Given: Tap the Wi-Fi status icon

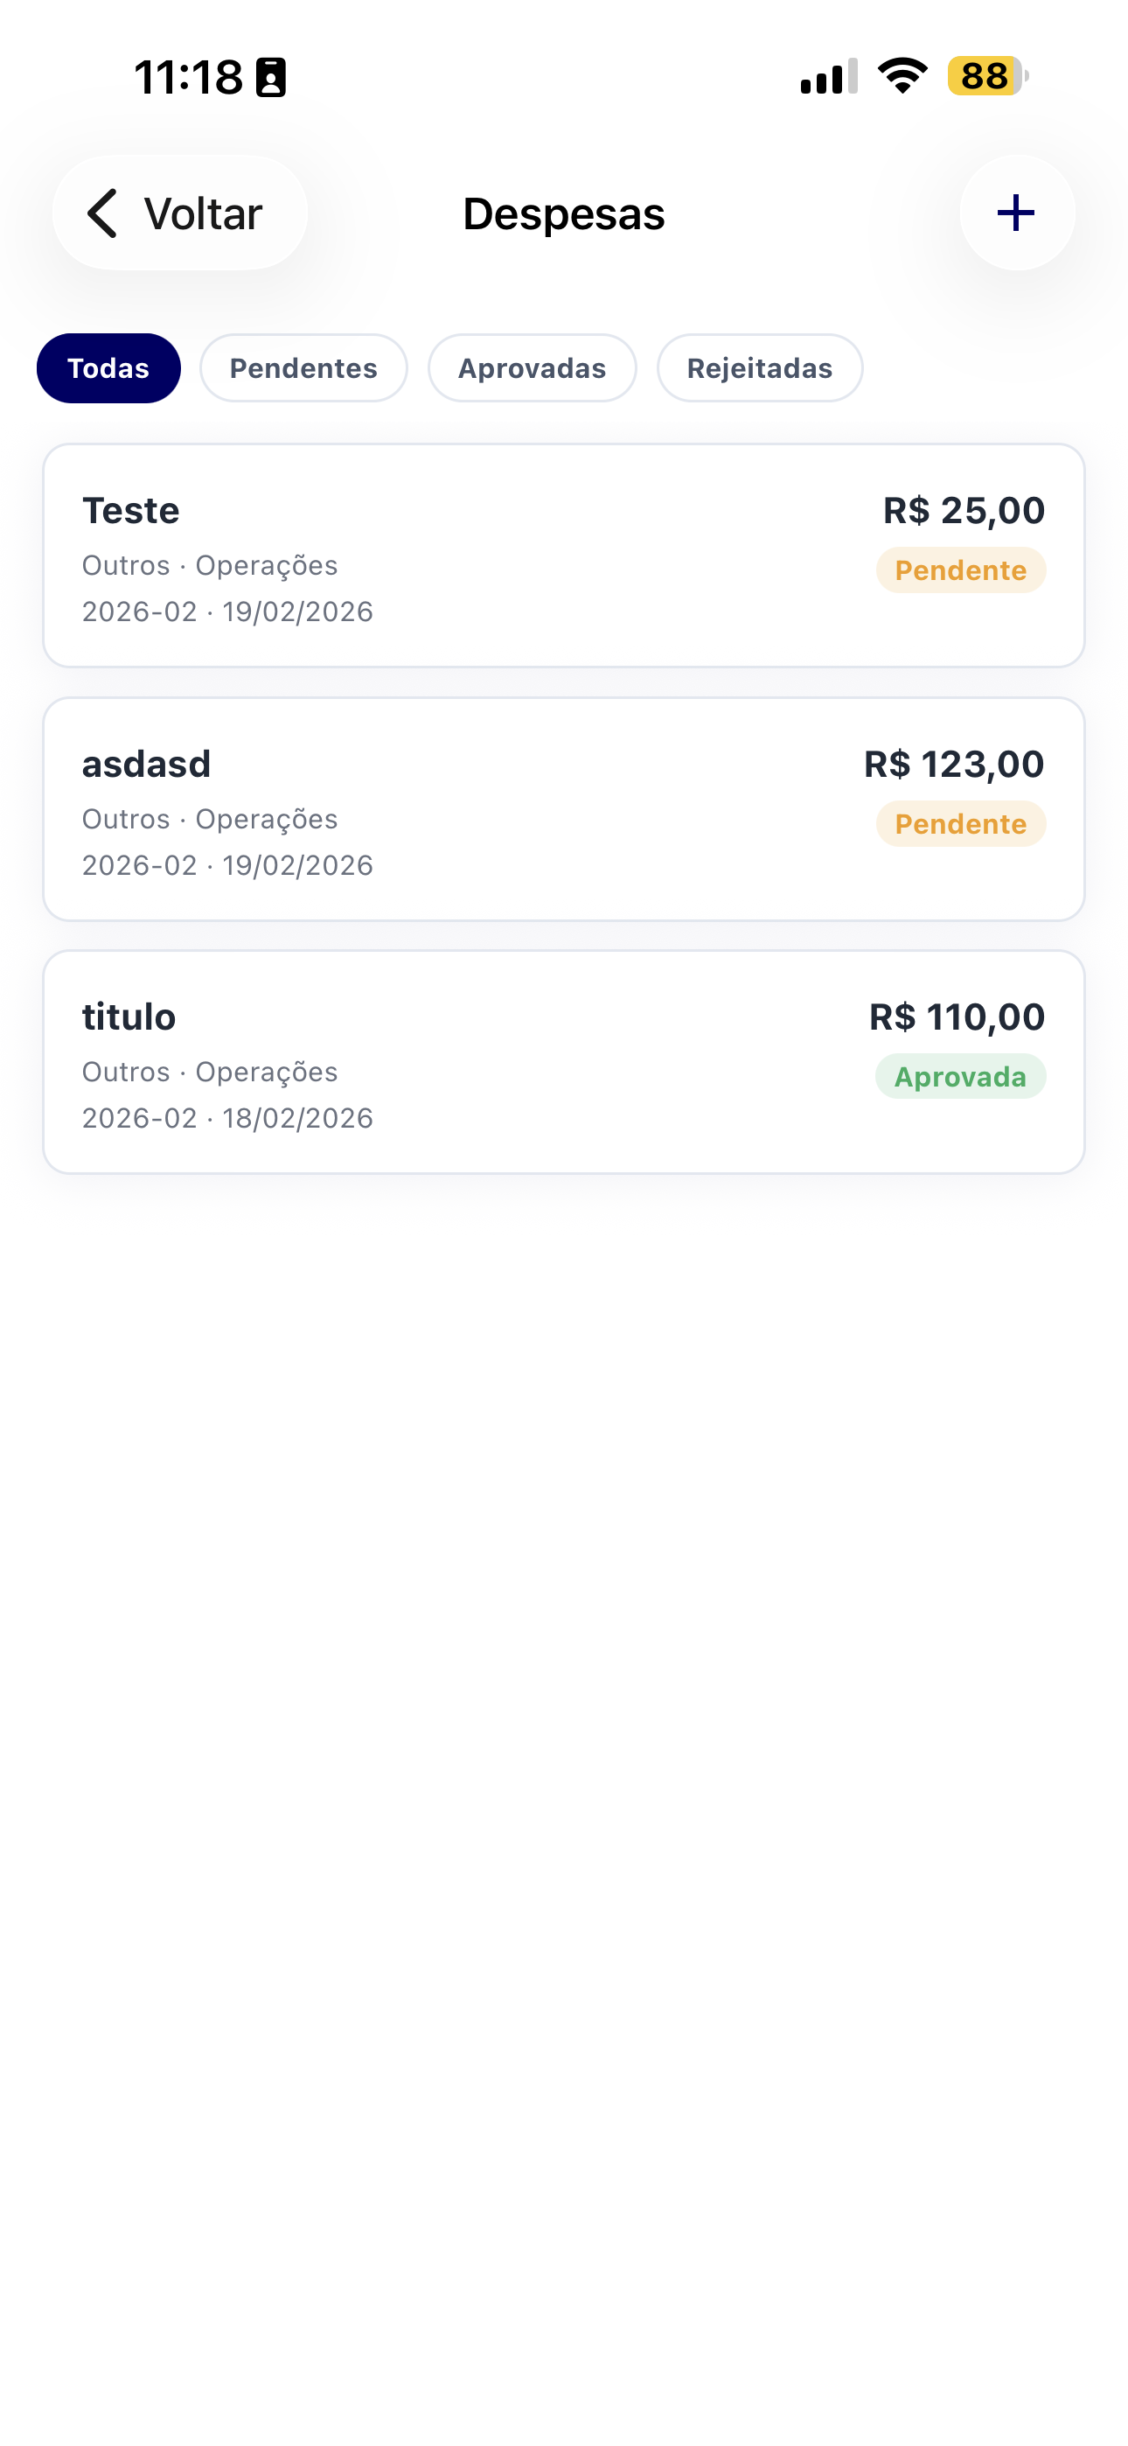Looking at the screenshot, I should point(902,76).
